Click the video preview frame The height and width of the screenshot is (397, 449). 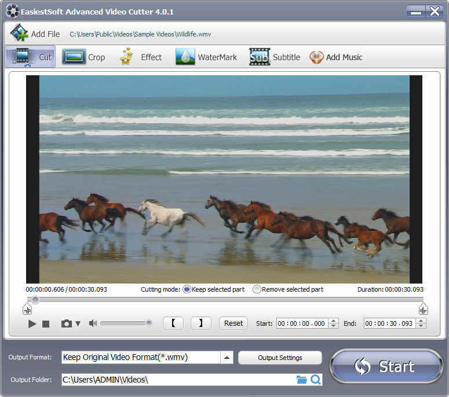[224, 179]
